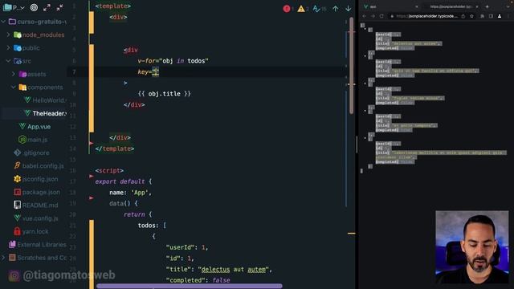Go to previous highlighted error arrow

[x=336, y=9]
